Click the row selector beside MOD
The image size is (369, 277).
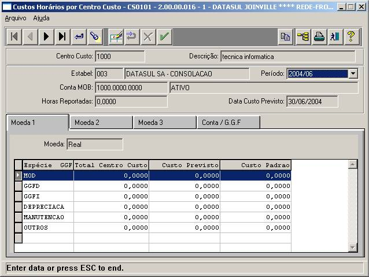pyautogui.click(x=19, y=175)
